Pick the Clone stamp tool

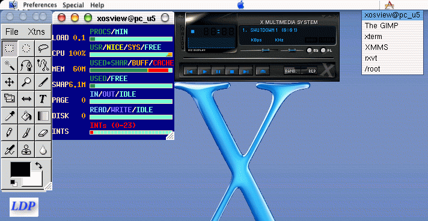[26, 150]
